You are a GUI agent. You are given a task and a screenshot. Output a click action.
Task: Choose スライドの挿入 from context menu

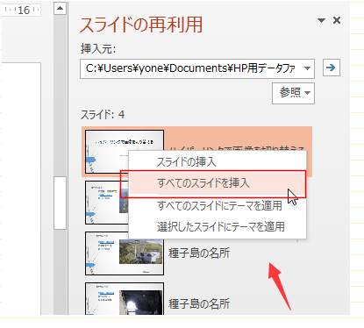coord(218,162)
